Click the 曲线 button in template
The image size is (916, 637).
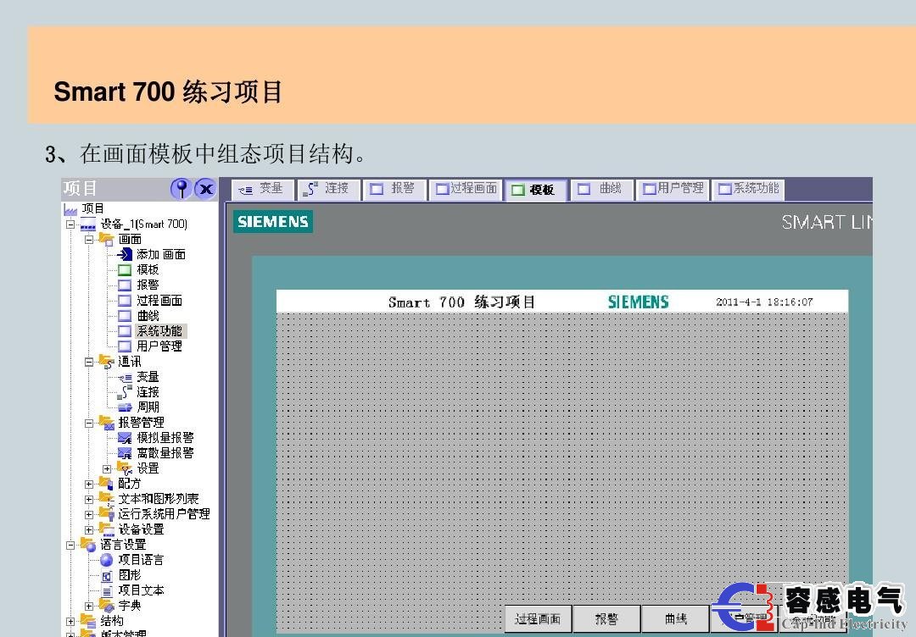[x=675, y=618]
